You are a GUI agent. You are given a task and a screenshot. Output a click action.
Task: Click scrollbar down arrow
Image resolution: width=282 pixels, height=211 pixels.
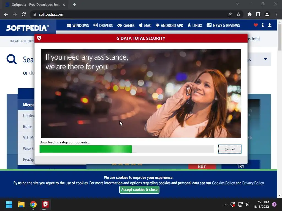[280, 195]
